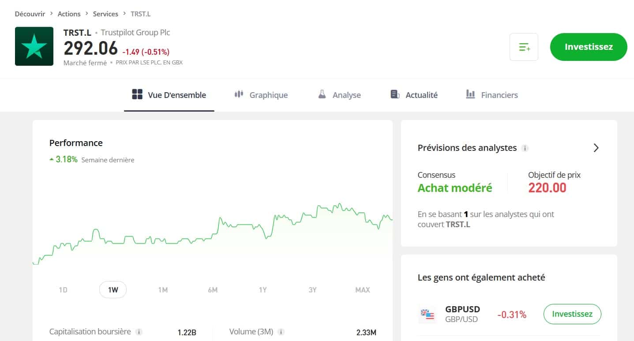Click TRST.L breadcrumb item
The width and height of the screenshot is (634, 341).
point(141,14)
